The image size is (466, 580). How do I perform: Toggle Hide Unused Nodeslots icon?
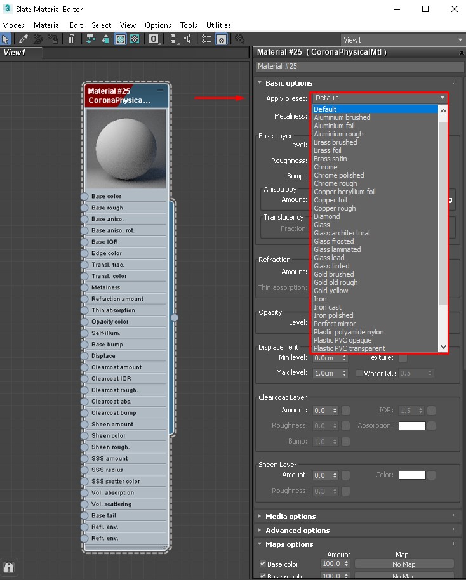105,39
